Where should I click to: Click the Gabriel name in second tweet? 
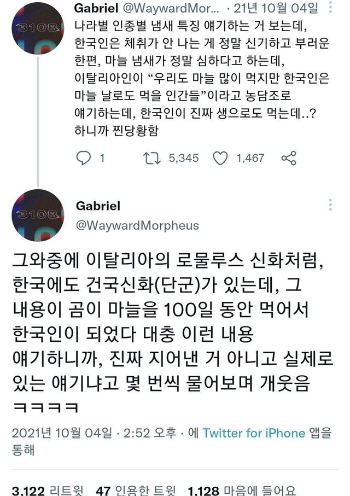[98, 206]
